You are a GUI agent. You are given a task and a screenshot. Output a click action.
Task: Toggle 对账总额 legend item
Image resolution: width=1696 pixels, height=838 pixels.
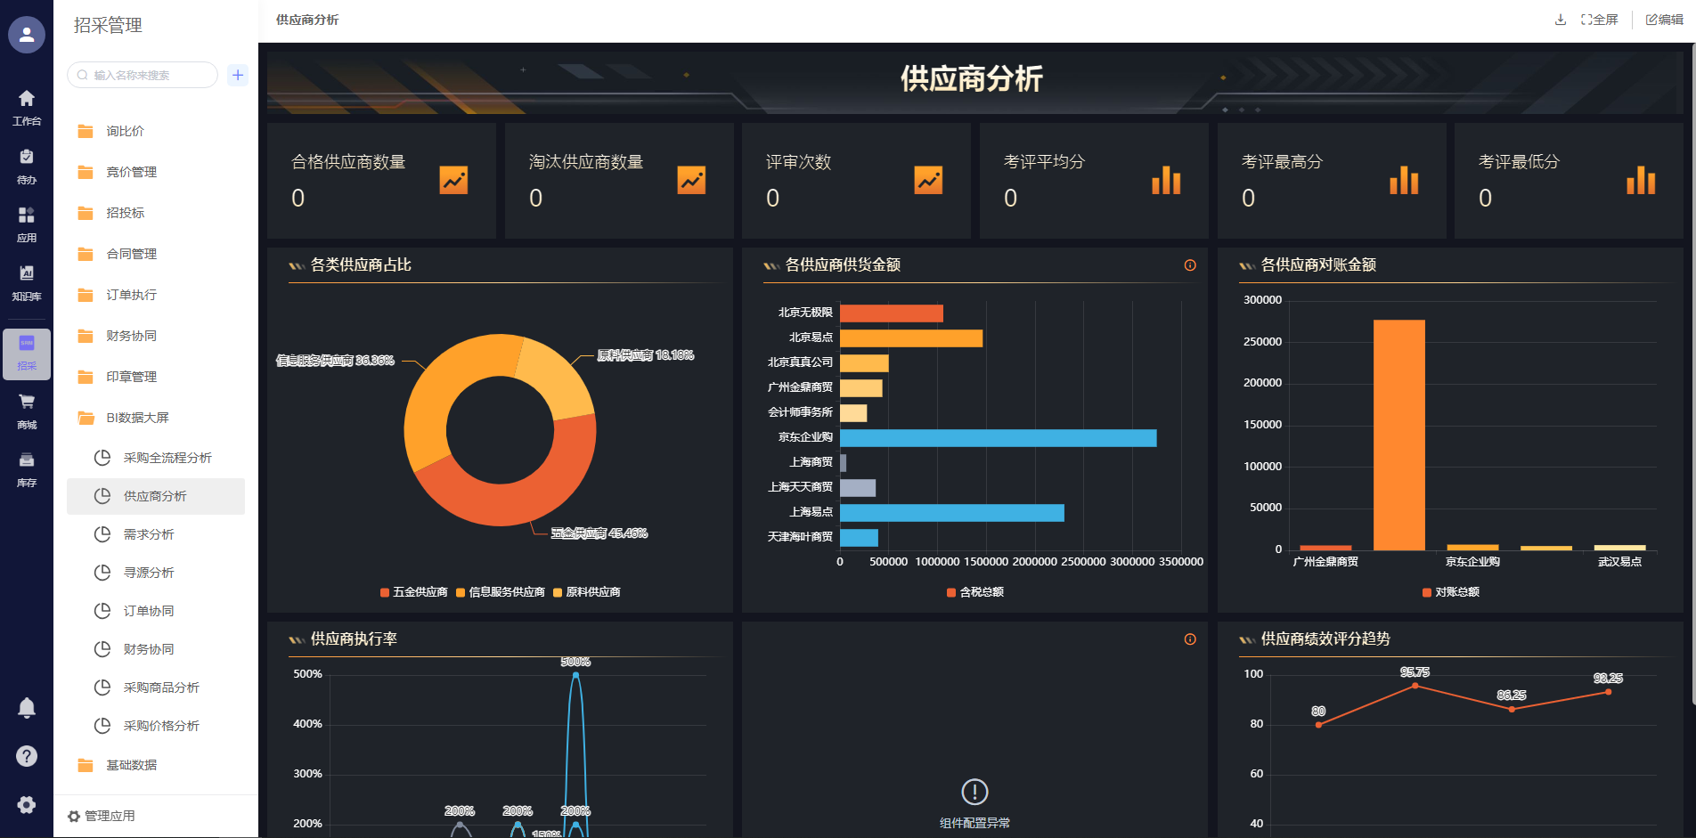(1451, 592)
